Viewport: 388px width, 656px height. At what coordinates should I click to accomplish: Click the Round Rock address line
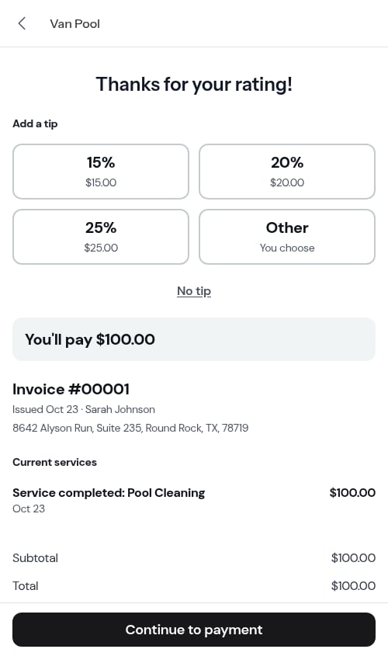click(130, 428)
